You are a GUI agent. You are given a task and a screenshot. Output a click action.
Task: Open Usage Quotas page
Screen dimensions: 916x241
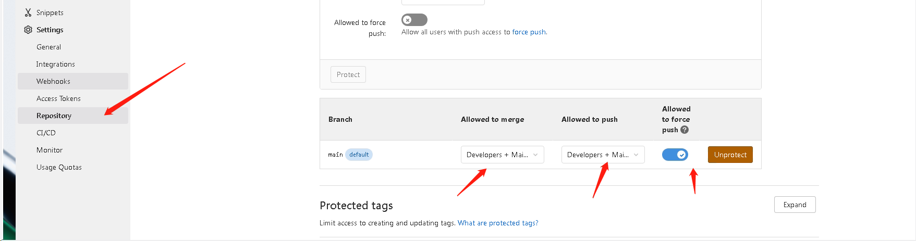pos(59,167)
